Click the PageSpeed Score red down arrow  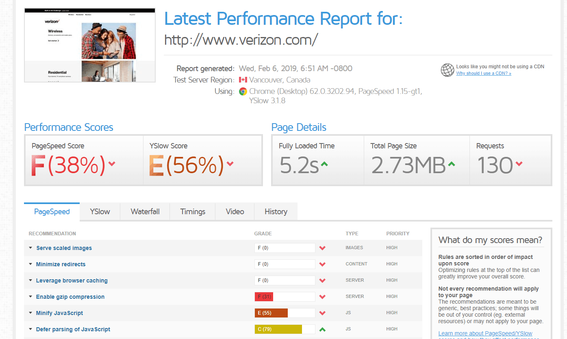click(x=112, y=164)
